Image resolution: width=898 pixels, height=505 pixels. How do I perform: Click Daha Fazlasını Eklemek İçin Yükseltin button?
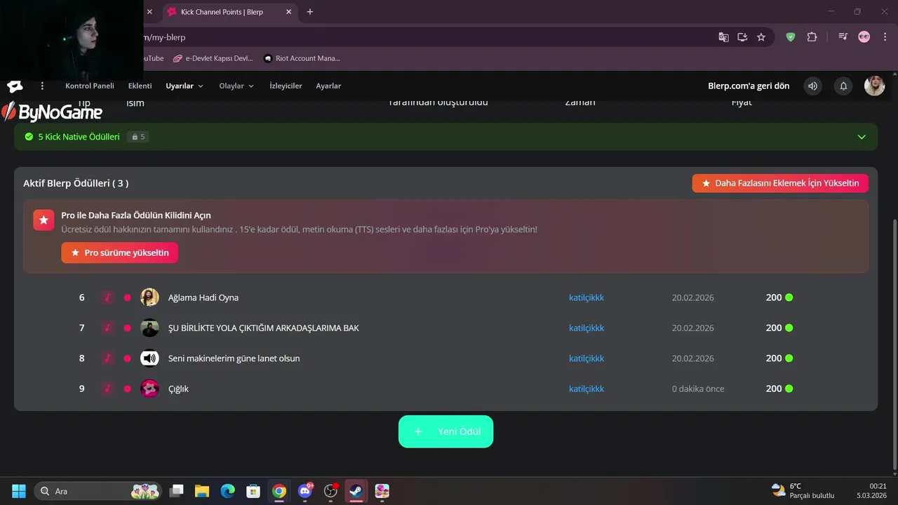780,183
